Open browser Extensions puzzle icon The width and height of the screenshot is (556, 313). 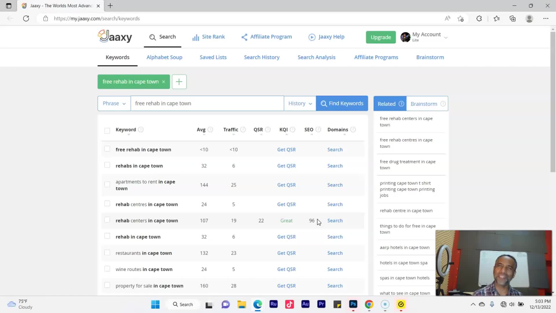tap(479, 19)
